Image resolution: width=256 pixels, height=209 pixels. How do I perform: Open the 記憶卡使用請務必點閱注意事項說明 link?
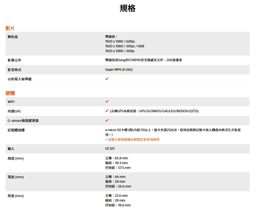point(134,139)
